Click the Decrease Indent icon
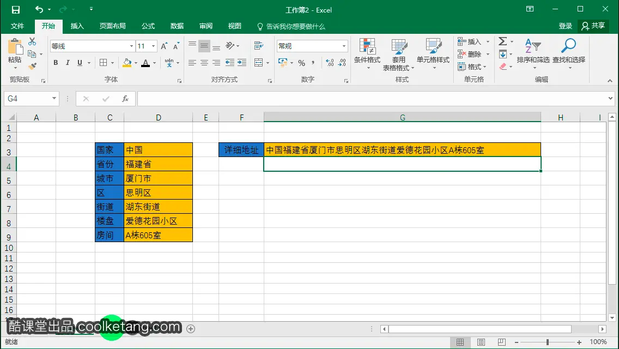Screen dimensions: 619x349 tap(230, 63)
